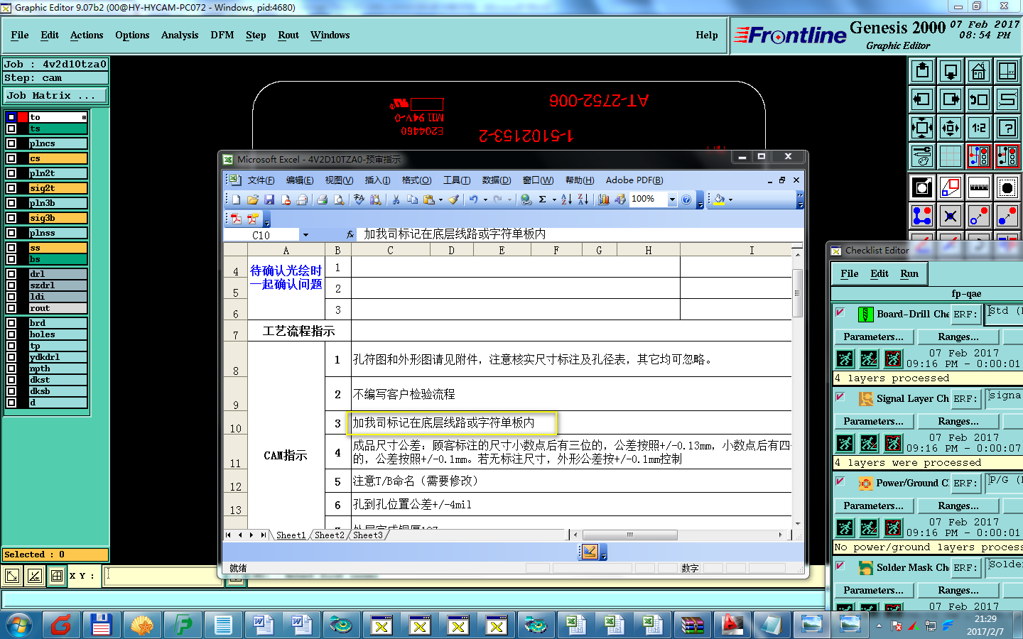Click the zoom out frame icon
The image size is (1023, 639).
pyautogui.click(x=951, y=128)
